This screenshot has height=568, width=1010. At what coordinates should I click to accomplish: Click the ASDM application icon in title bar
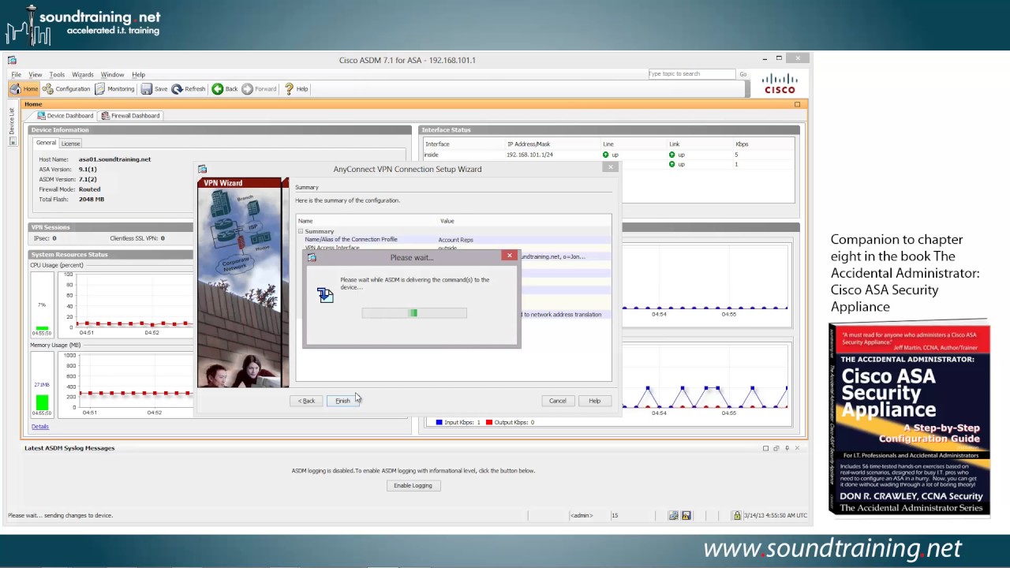tap(12, 60)
